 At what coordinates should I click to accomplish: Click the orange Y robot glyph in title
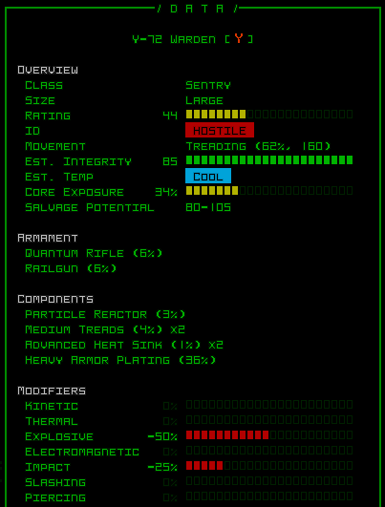(239, 38)
